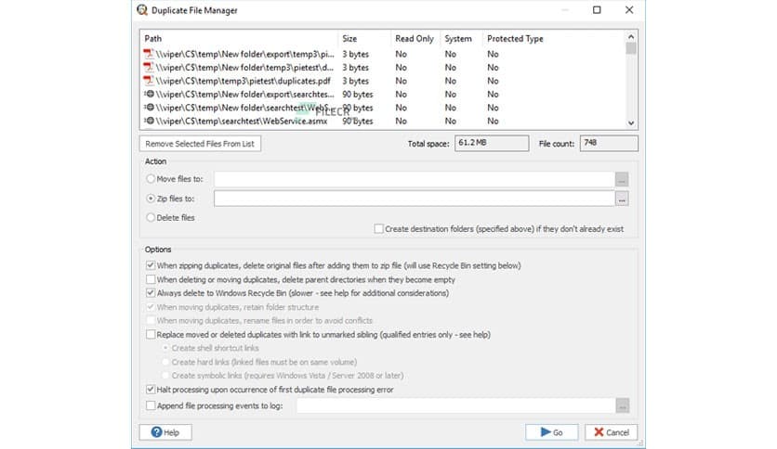Image resolution: width=777 pixels, height=449 pixels.
Task: Enable Append file processing events to log
Action: pos(151,405)
